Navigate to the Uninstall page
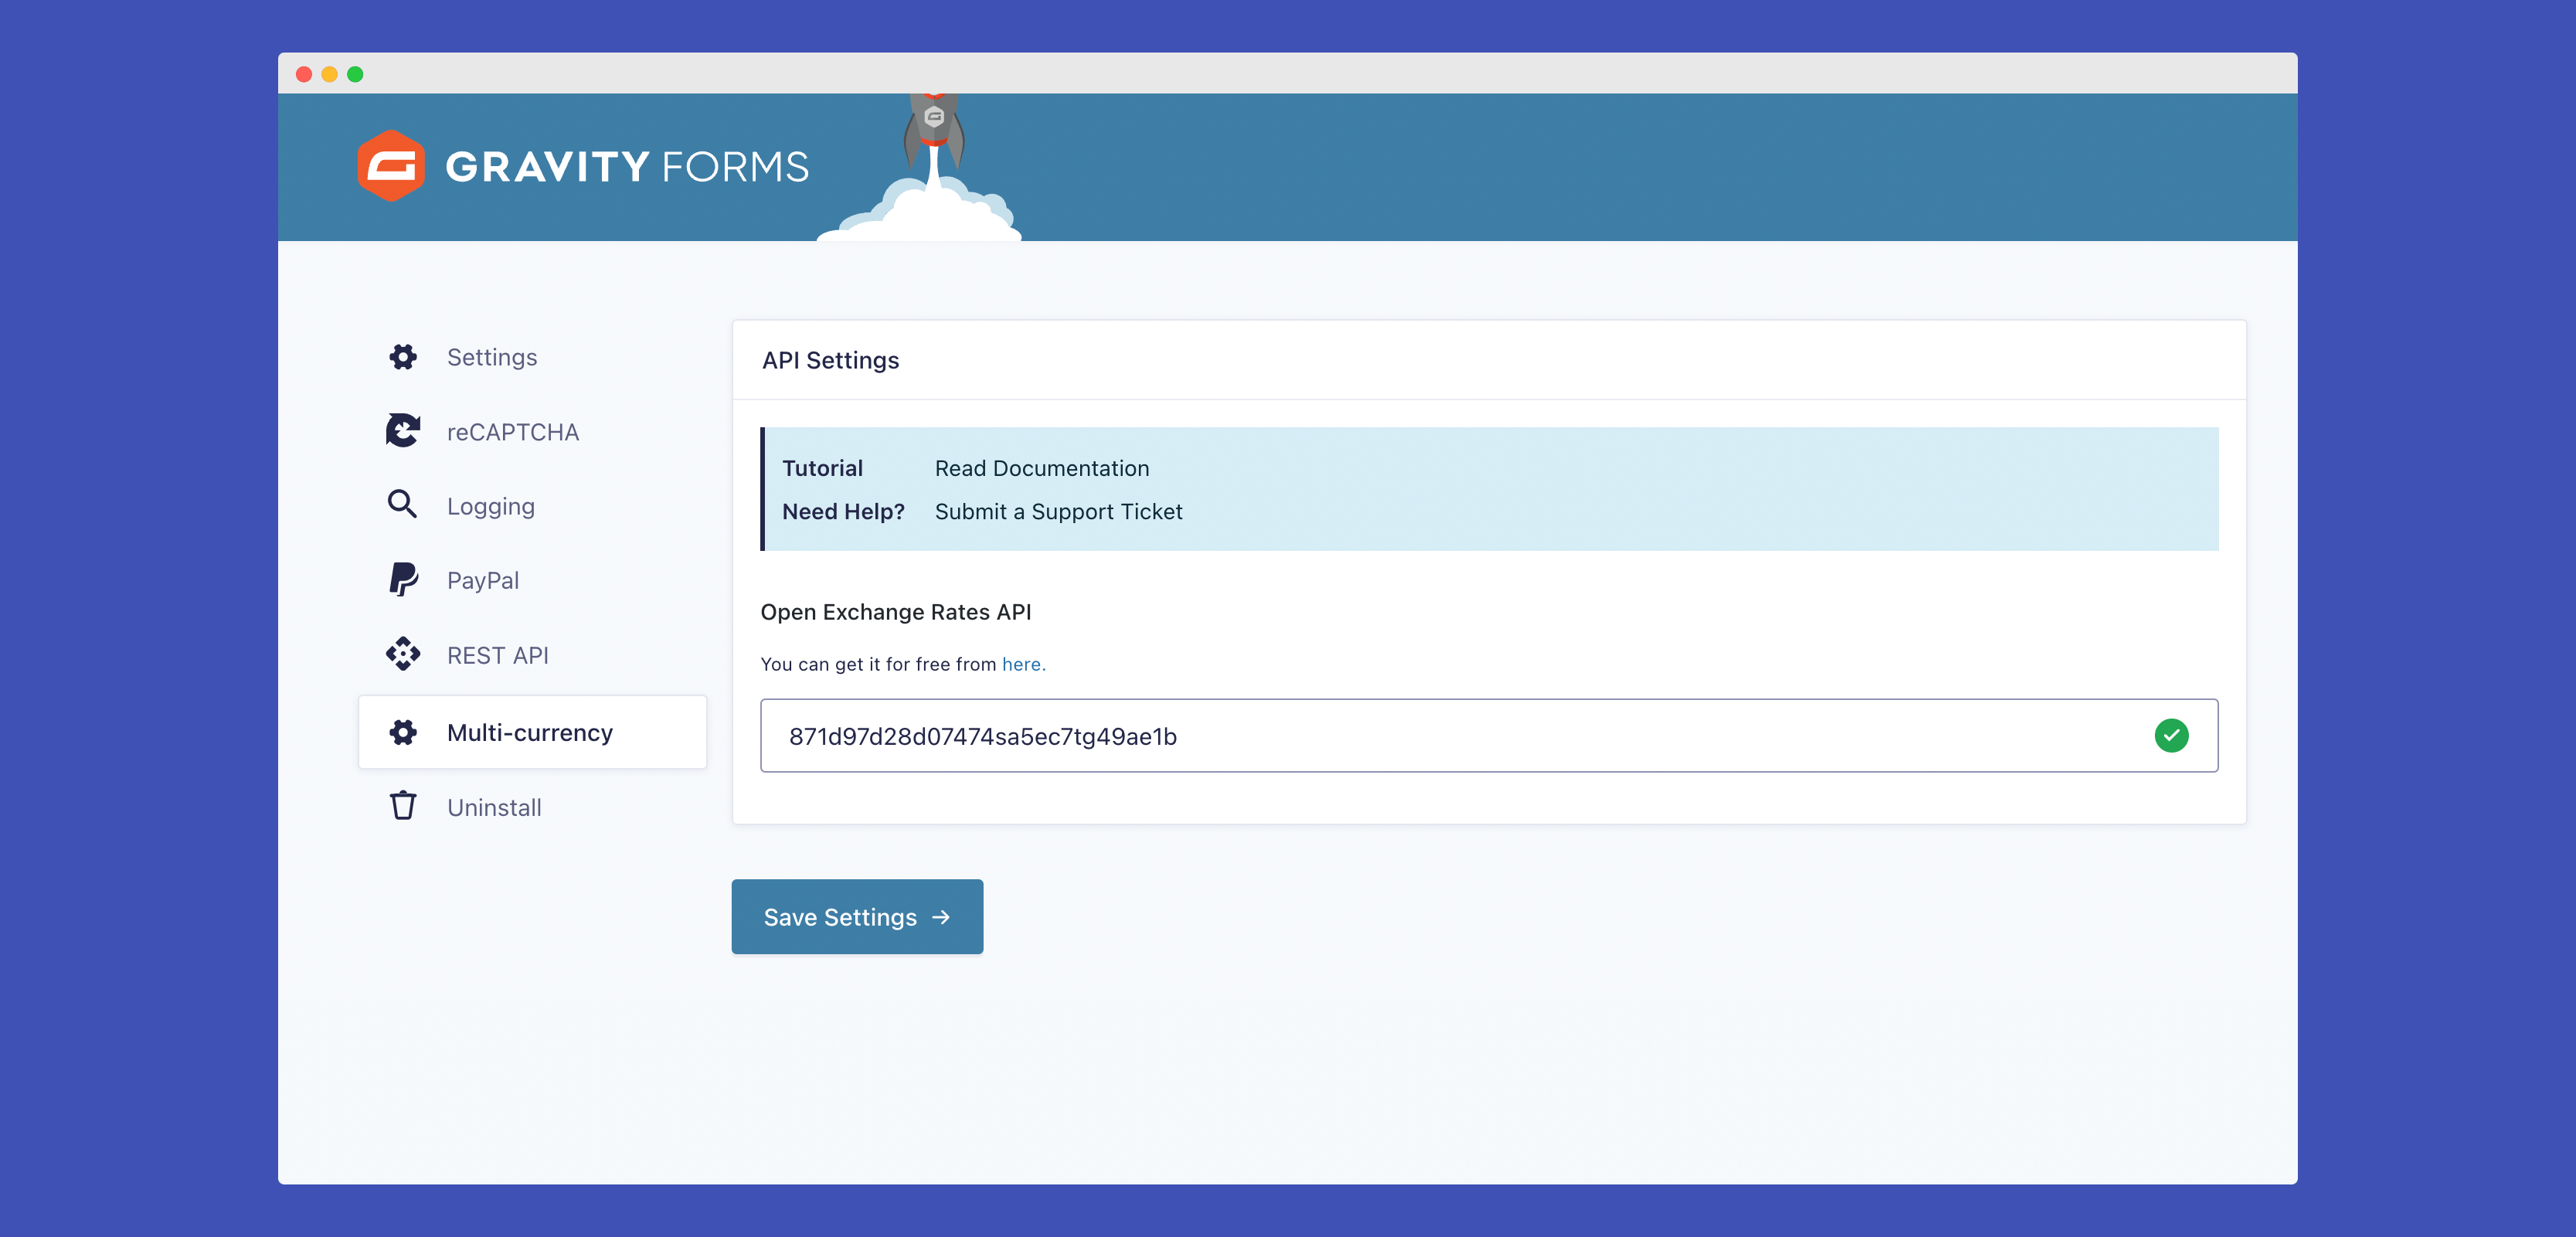 (494, 806)
